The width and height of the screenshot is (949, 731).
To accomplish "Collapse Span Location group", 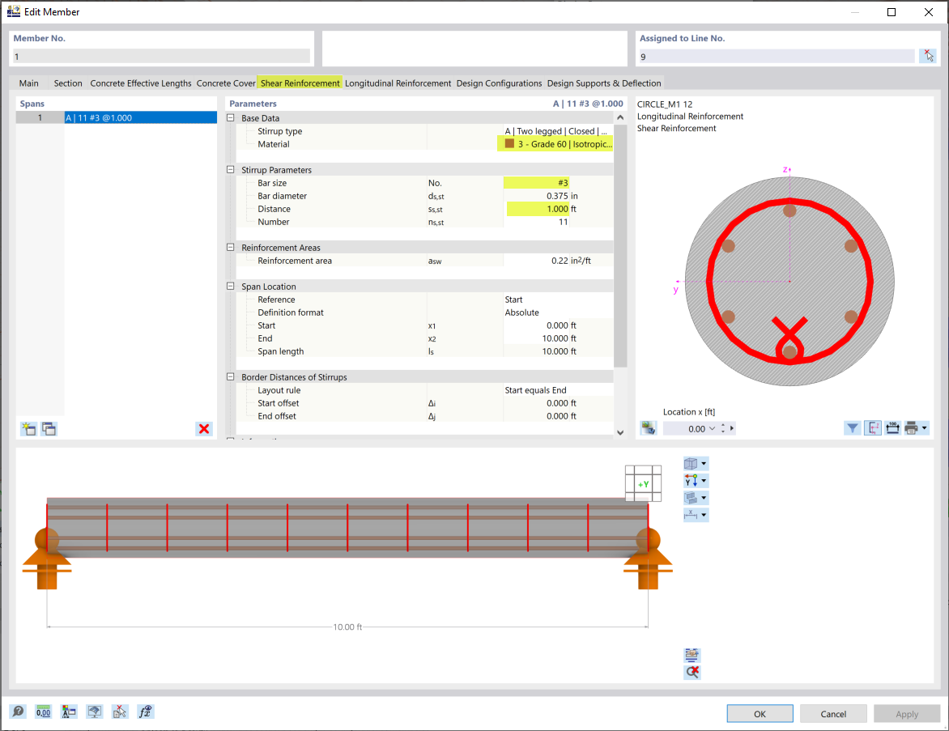I will point(231,287).
